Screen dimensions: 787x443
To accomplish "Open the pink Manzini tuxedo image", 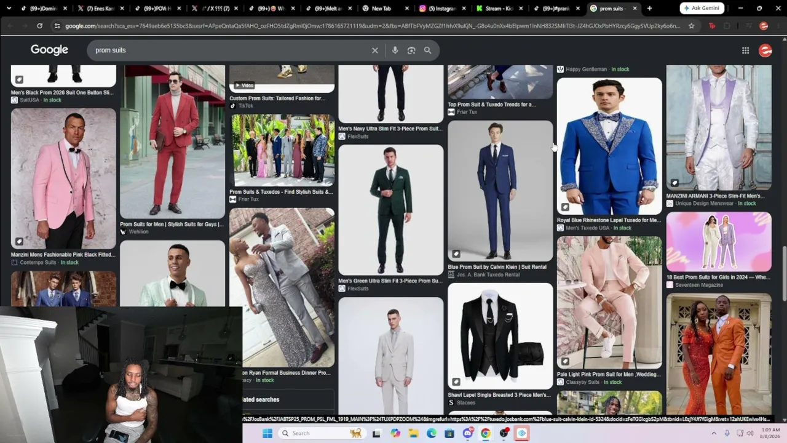I will (x=63, y=178).
